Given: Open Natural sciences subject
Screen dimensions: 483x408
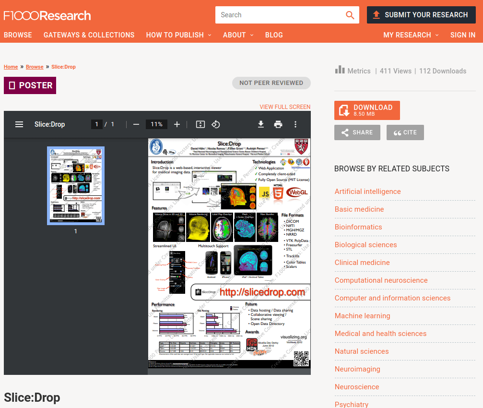Looking at the screenshot, I should click(362, 351).
